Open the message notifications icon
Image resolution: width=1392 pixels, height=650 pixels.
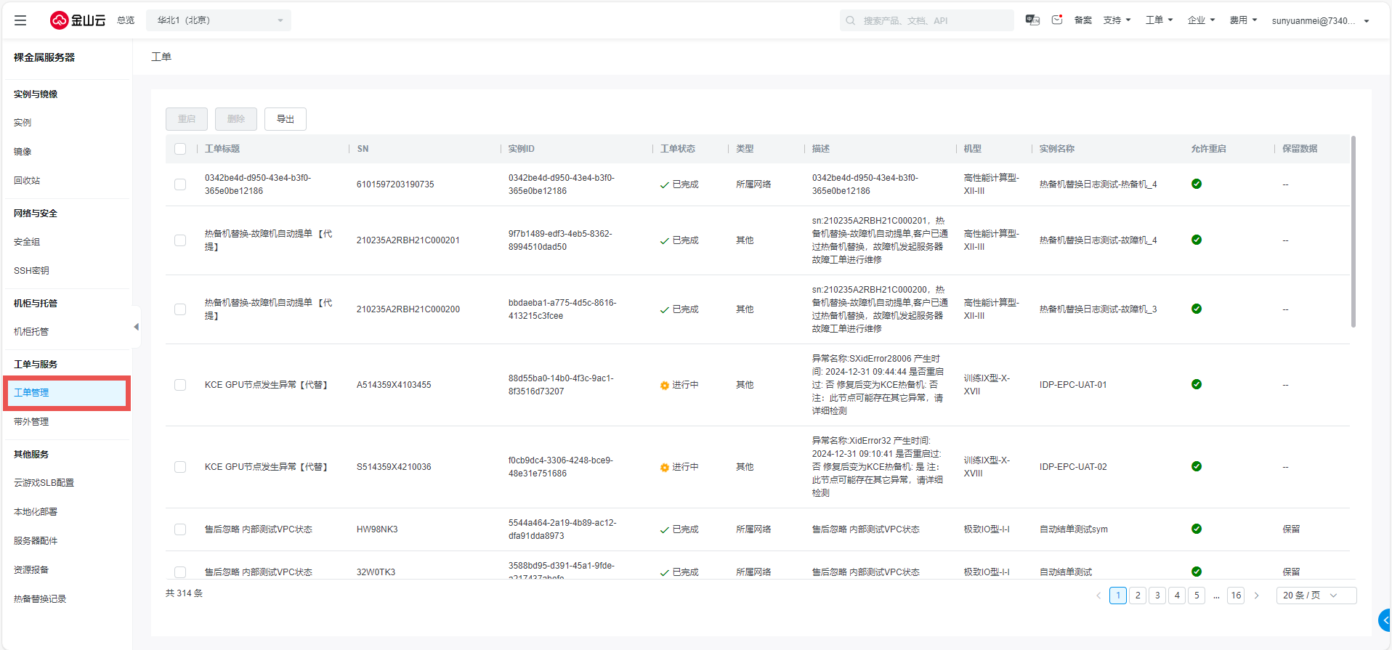pos(1057,20)
